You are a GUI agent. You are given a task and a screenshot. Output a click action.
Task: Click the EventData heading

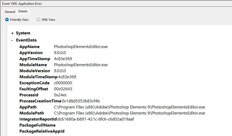26,40
